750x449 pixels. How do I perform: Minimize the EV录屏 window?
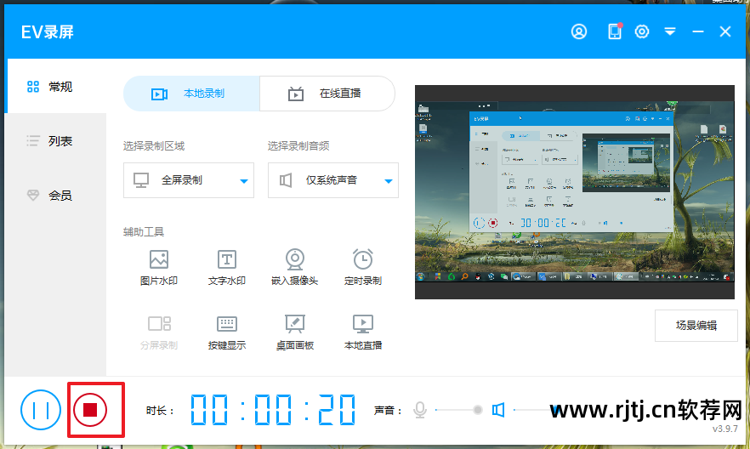click(698, 31)
